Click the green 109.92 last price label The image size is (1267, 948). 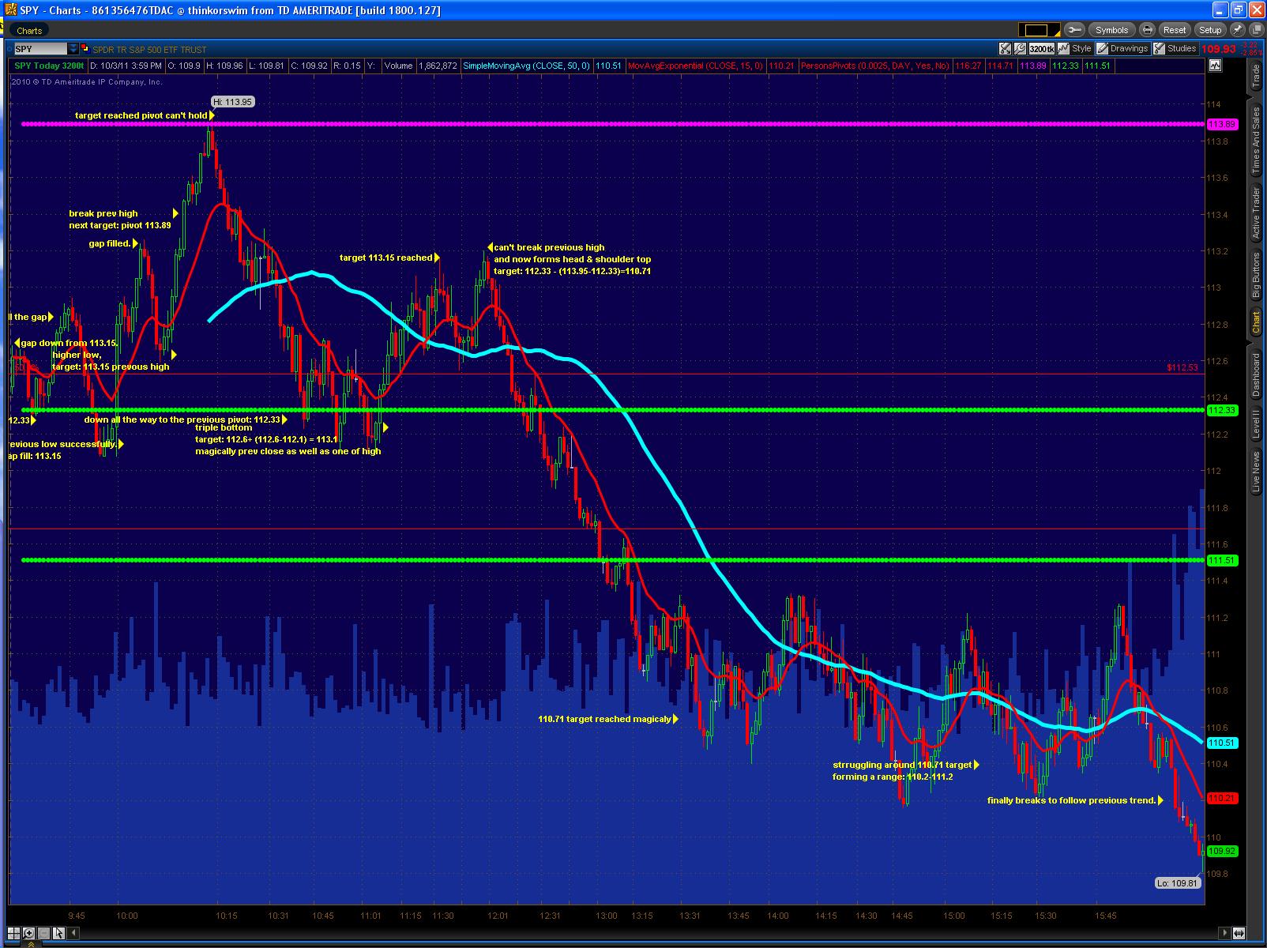click(x=1222, y=851)
